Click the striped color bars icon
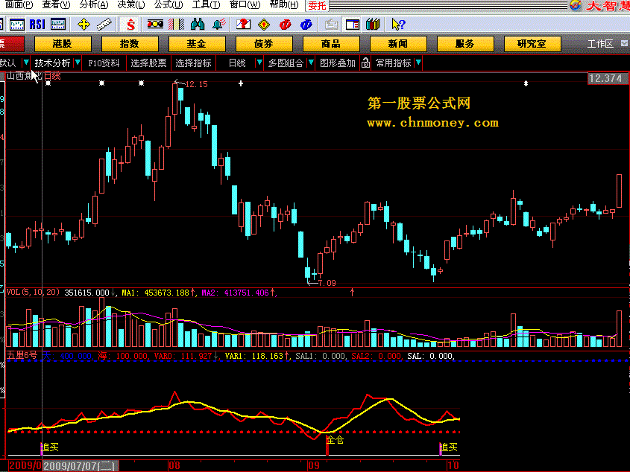 coord(176,25)
